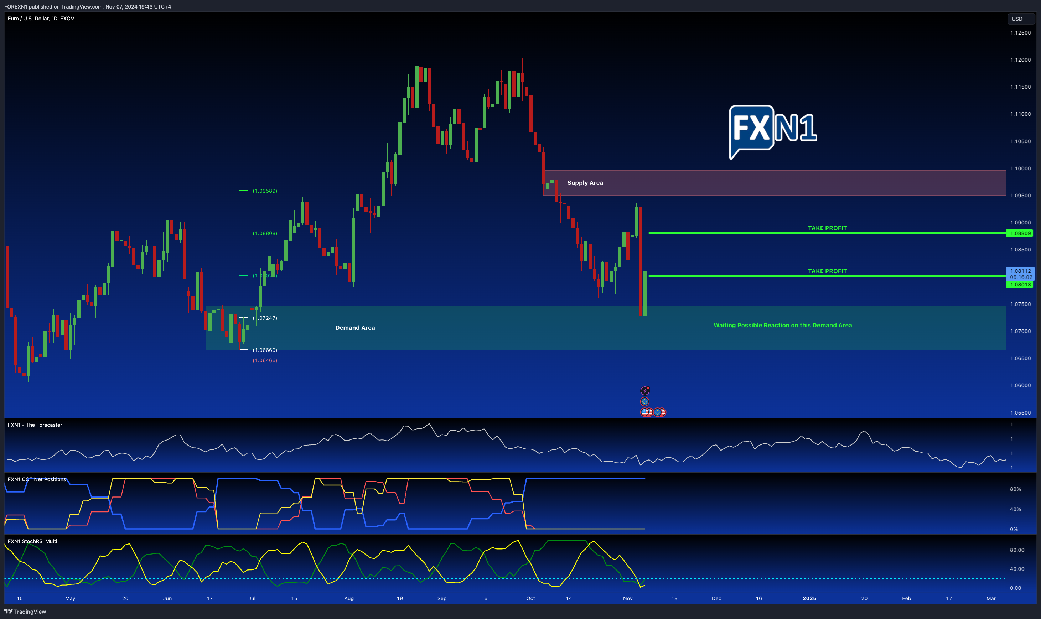Select the FXN1 - The Forecaster indicator label

click(35, 425)
